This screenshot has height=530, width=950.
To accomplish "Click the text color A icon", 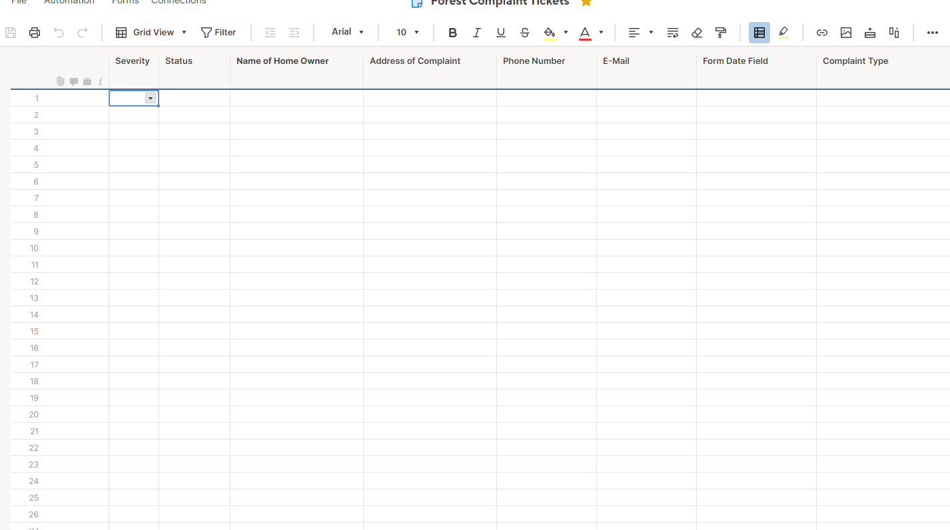I will pyautogui.click(x=585, y=33).
